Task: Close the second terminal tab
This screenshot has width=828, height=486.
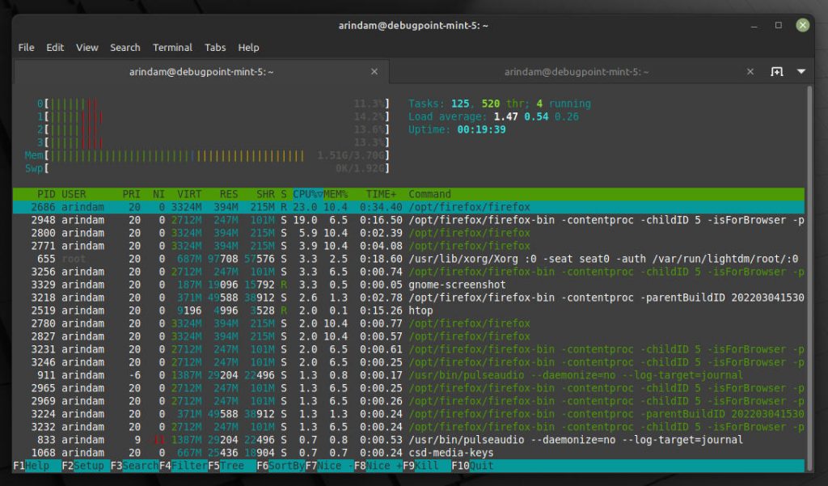Action: pos(750,72)
